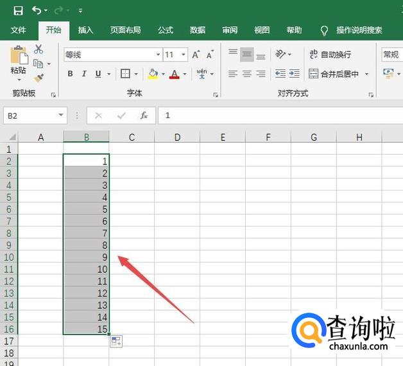Open insert function fx

[x=144, y=116]
